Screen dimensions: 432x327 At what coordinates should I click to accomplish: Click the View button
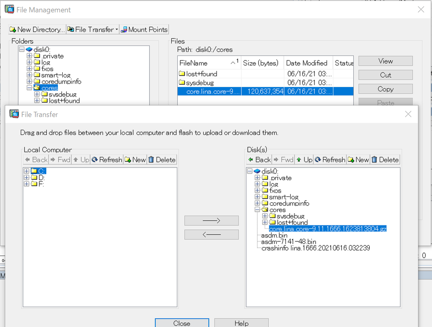click(385, 61)
